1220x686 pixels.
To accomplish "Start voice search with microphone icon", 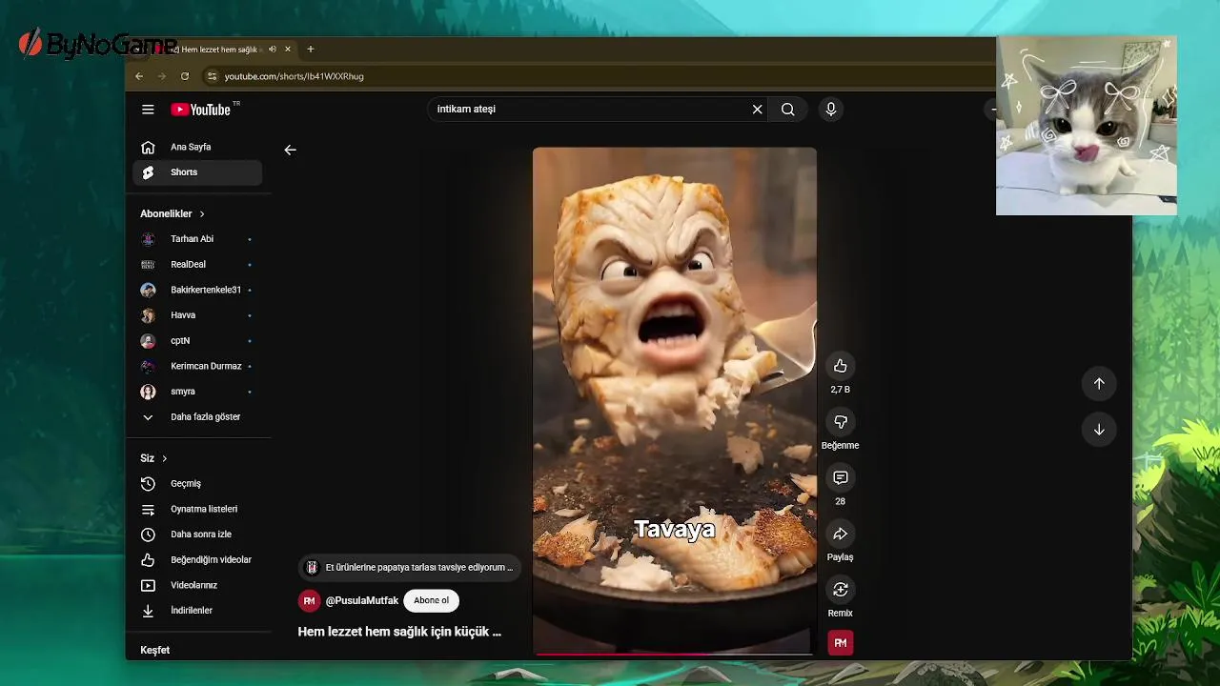I will click(831, 110).
